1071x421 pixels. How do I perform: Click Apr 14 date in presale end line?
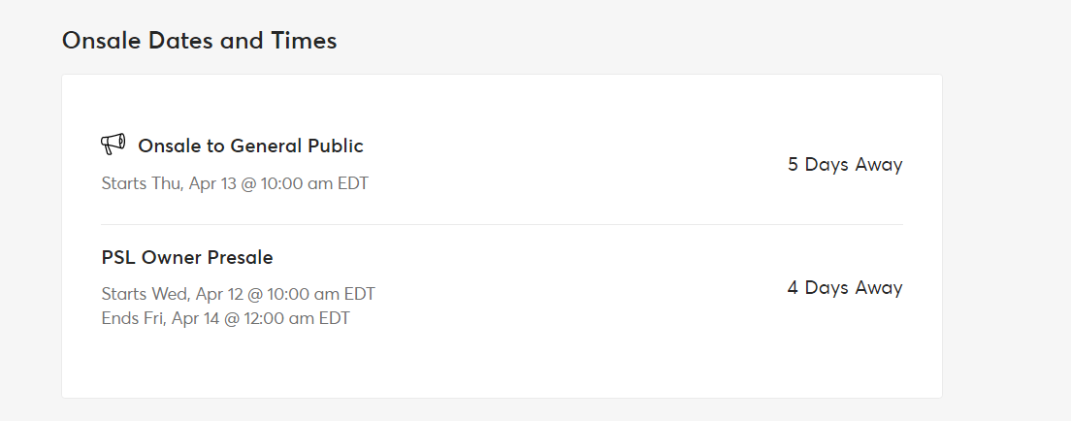tap(195, 318)
